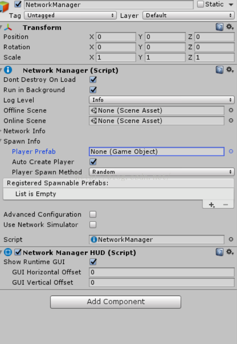Click the Player Prefab label
Image resolution: width=237 pixels, height=344 pixels.
pyautogui.click(x=34, y=152)
